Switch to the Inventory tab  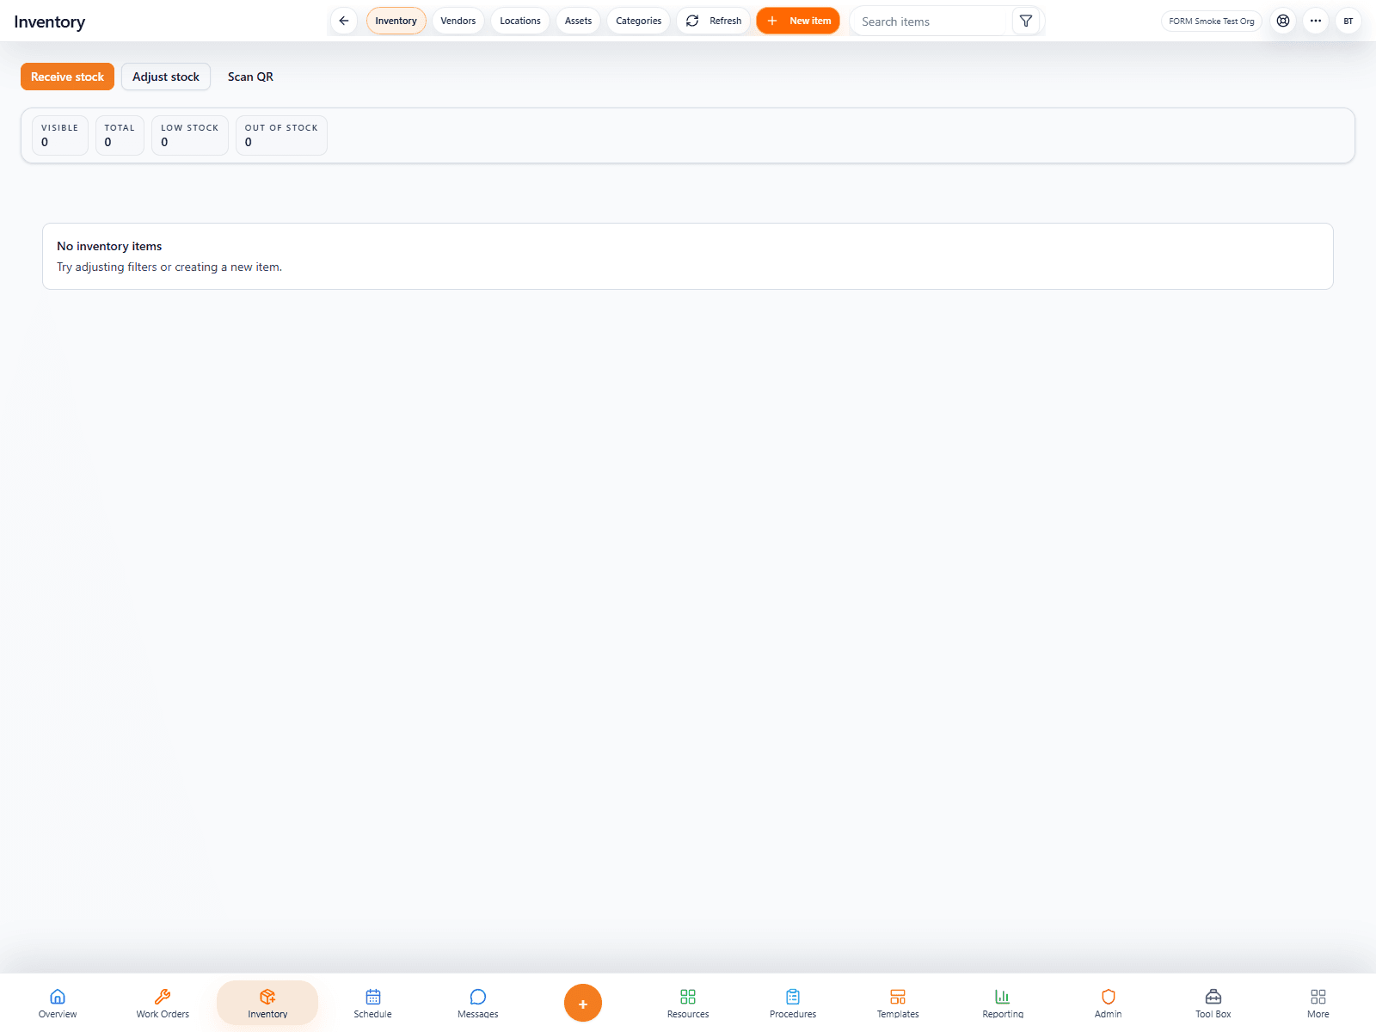[396, 21]
